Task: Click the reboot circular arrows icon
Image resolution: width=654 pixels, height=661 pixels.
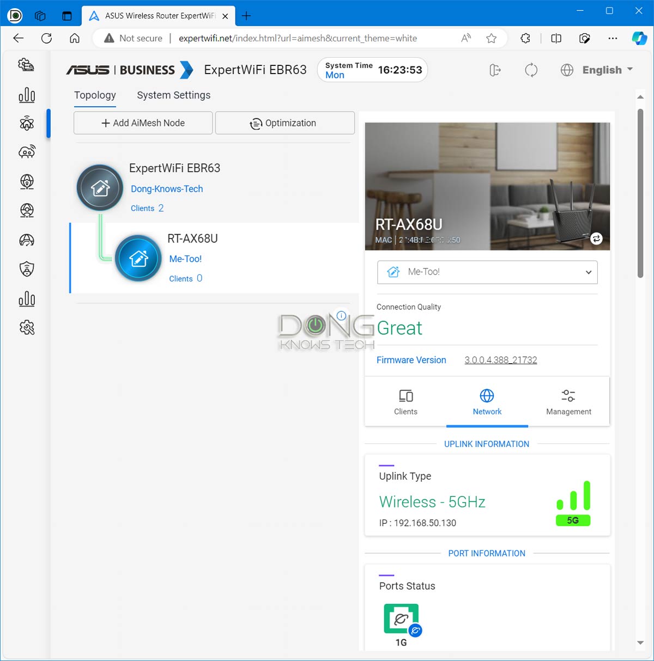Action: pos(531,70)
